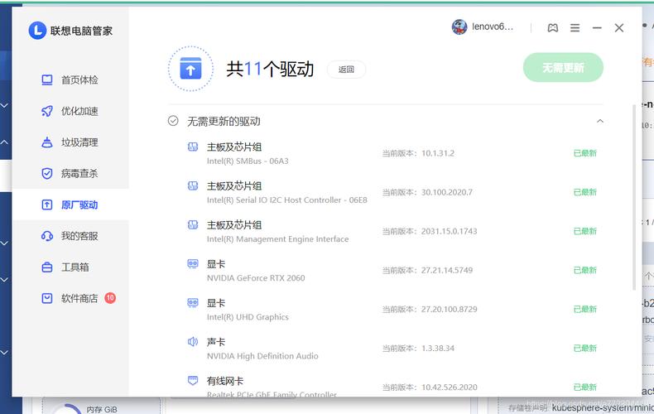The width and height of the screenshot is (654, 414).
Task: Select Intel(R) SMBus - 06A3 driver text
Action: (248, 161)
